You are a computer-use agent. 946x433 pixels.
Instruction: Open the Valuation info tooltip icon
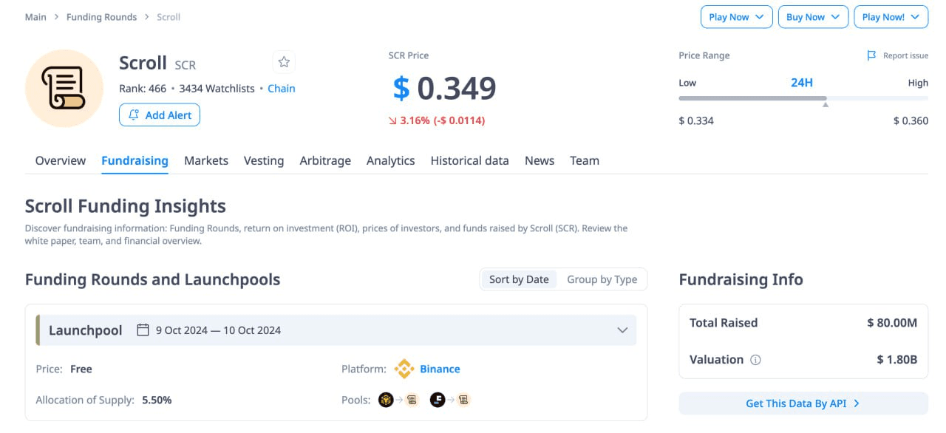(x=755, y=360)
